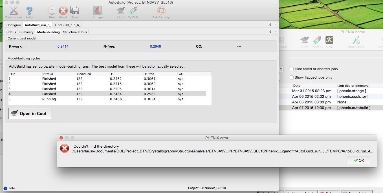Click OK in PHENIX error dialog

[x=358, y=160]
